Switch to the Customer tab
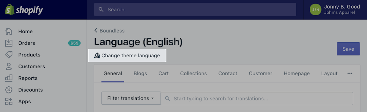367x112 pixels. (x=260, y=73)
